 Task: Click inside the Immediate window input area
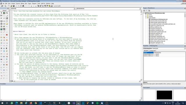pos(70,92)
